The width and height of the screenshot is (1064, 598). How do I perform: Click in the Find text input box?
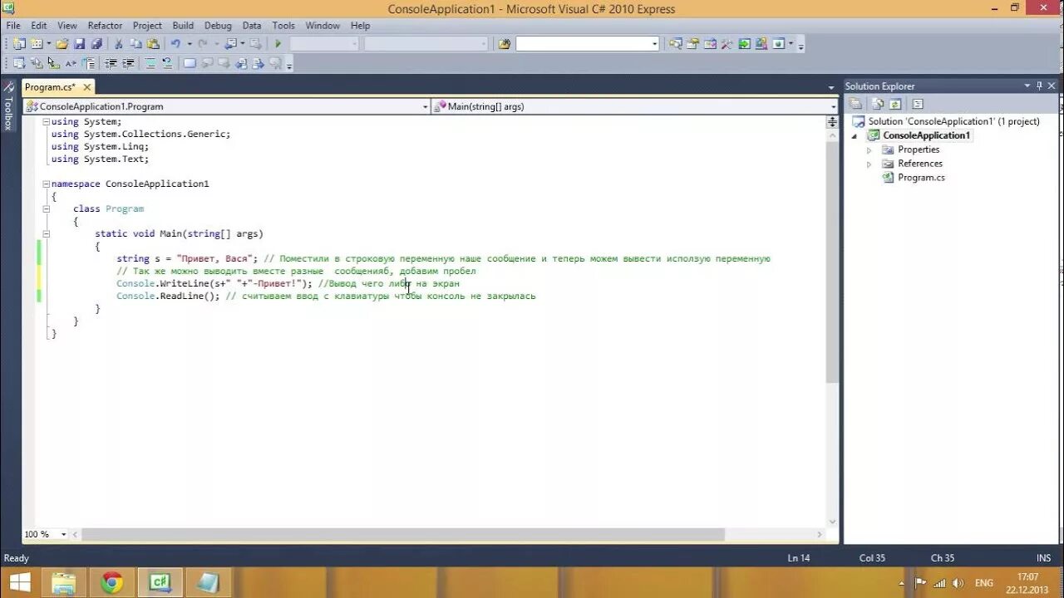583,44
